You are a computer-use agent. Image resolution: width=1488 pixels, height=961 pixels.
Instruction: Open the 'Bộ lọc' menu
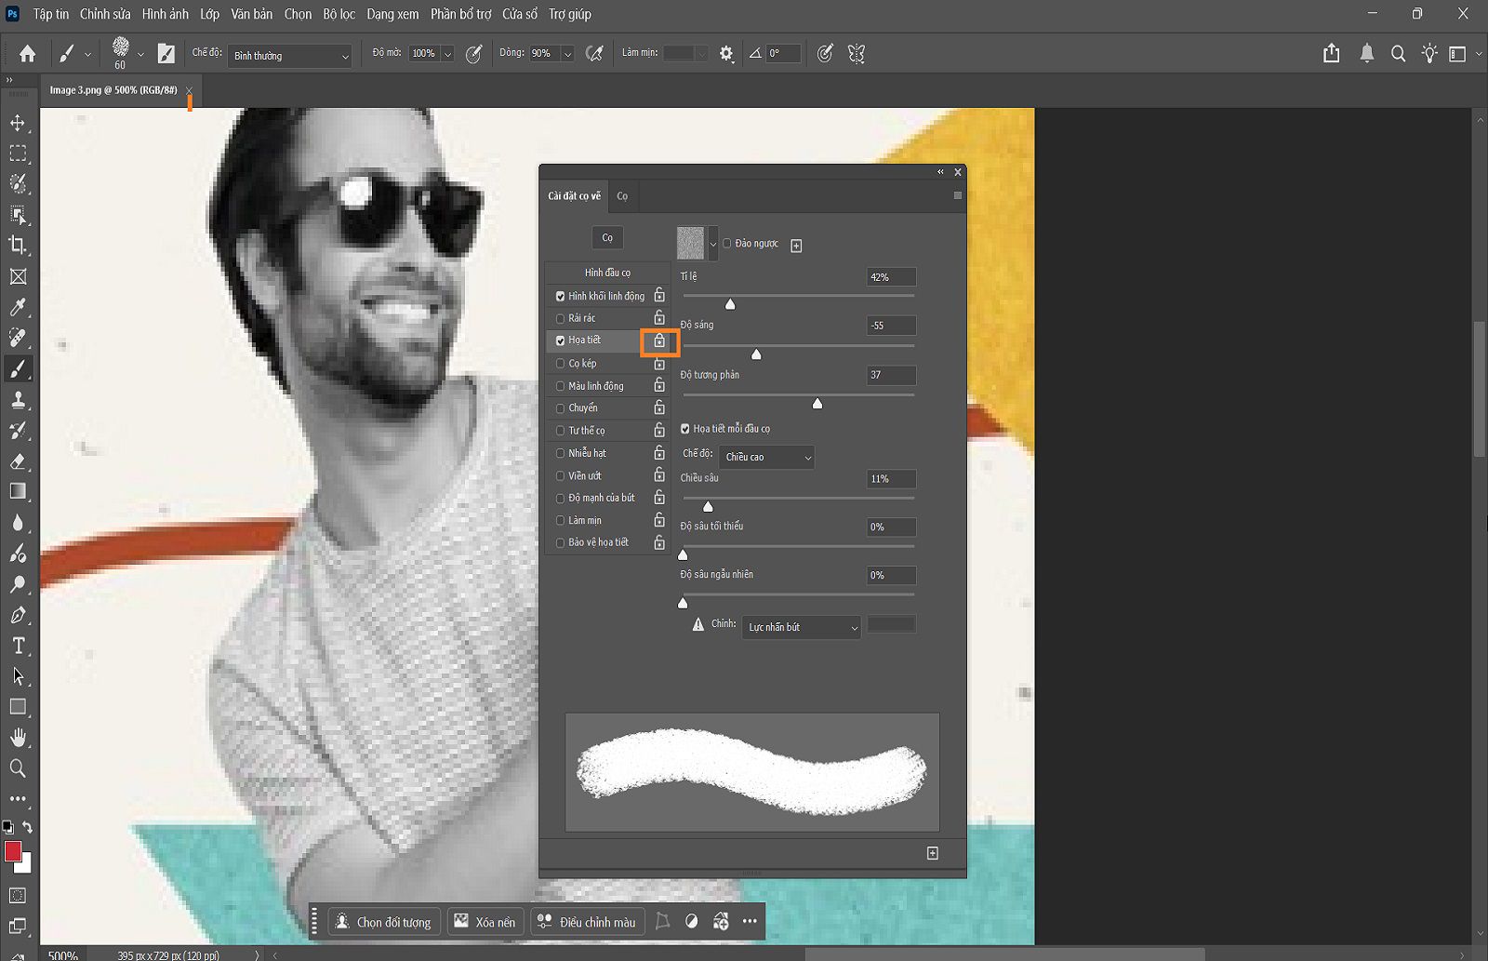pos(339,14)
